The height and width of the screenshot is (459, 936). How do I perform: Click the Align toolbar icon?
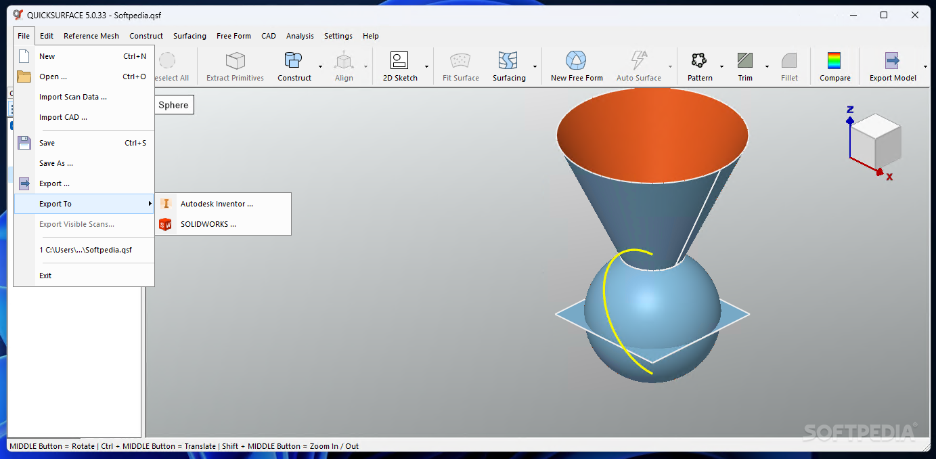[x=344, y=61]
